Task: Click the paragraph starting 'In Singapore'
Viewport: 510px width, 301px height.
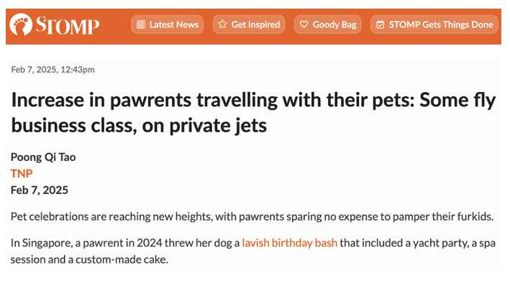Action: [x=253, y=251]
